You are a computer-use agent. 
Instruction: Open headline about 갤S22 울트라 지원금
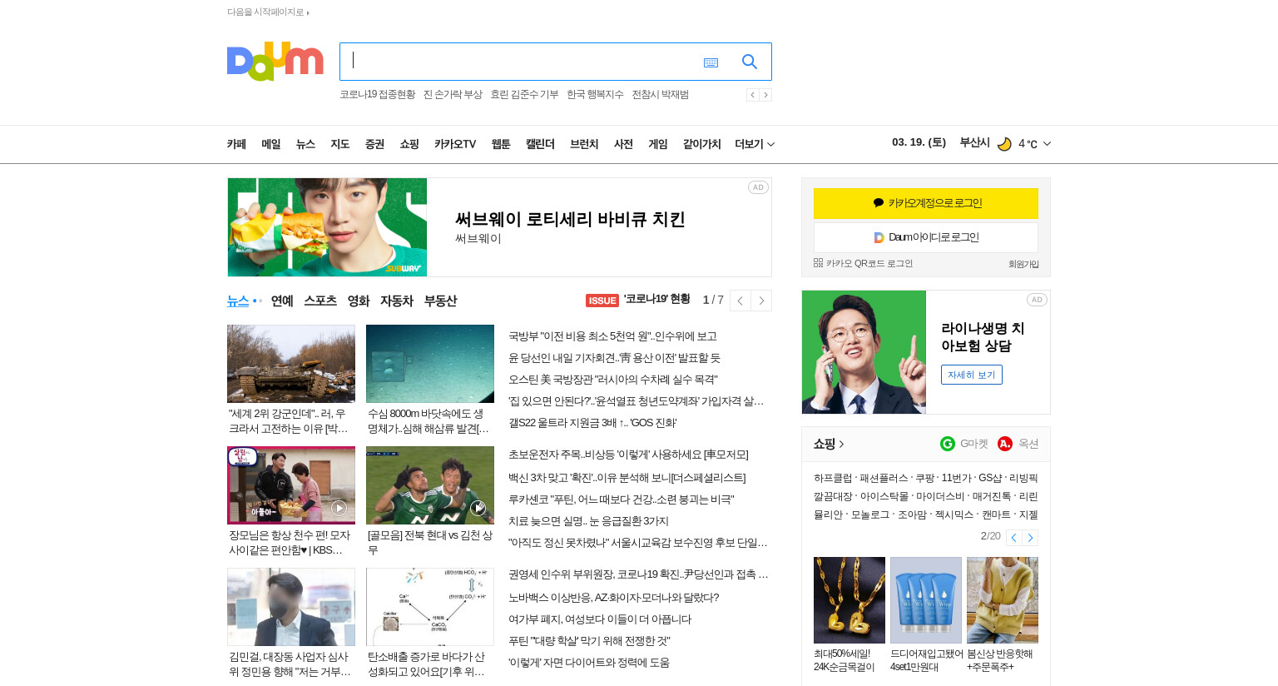tap(592, 423)
